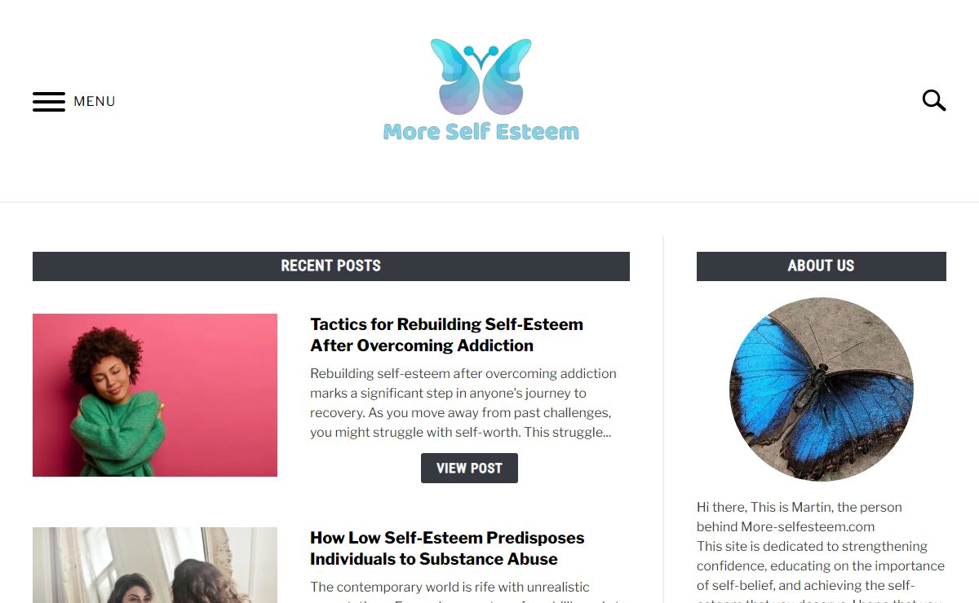Click the 'This site is dedicated to strengthening' text
The height and width of the screenshot is (603, 979).
813,546
